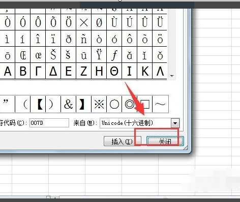The width and height of the screenshot is (240, 202).
Task: Pick recent symbol right parenthesis ）
Action: [x=53, y=104]
